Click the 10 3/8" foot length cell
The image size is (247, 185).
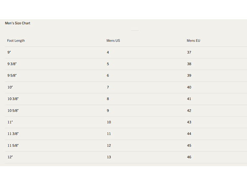coord(13,99)
